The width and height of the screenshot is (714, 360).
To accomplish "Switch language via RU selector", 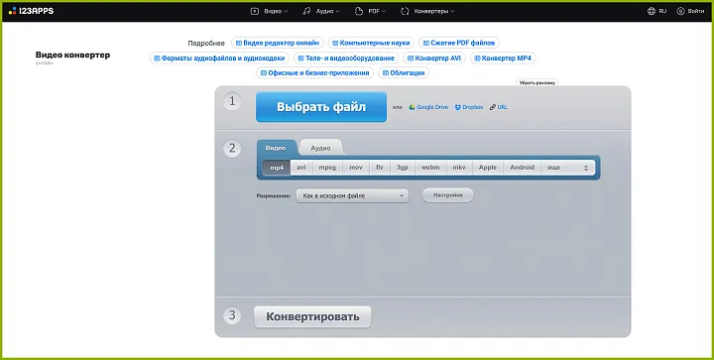I will (x=662, y=11).
